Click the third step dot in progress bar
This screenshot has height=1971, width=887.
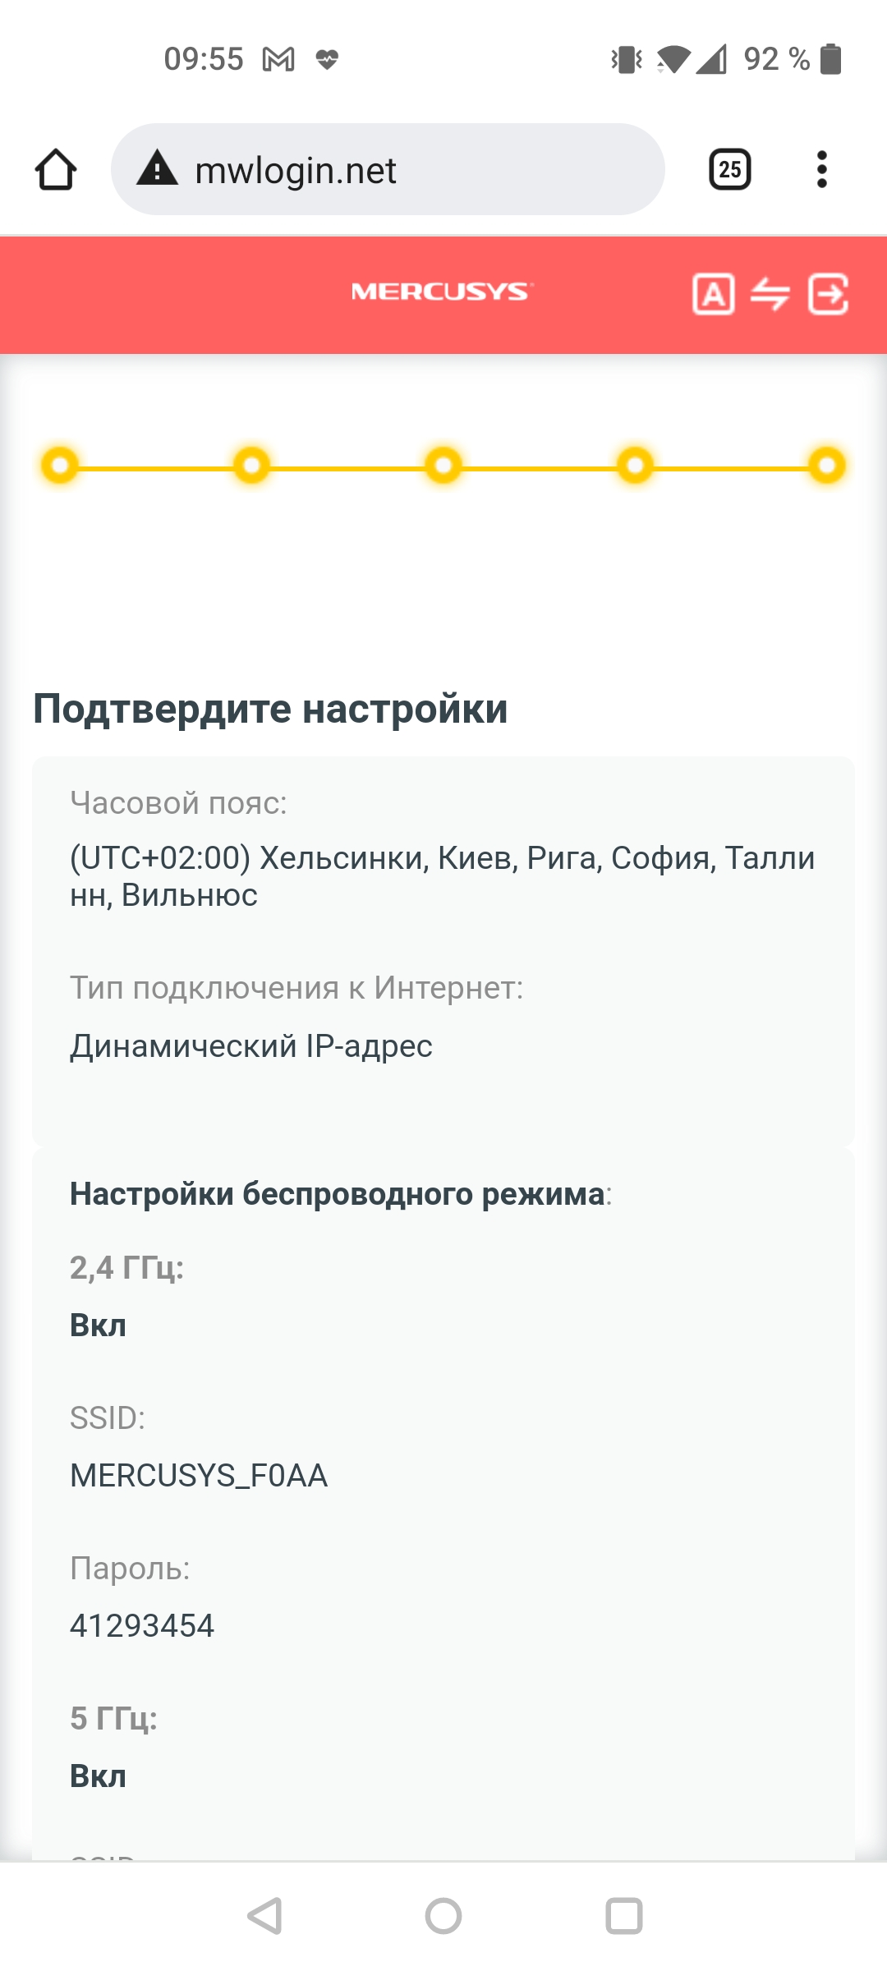[443, 466]
